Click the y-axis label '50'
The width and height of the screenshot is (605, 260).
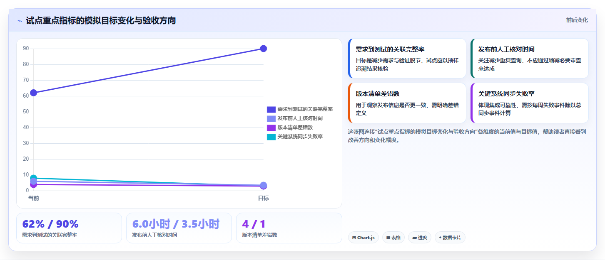tap(26, 112)
